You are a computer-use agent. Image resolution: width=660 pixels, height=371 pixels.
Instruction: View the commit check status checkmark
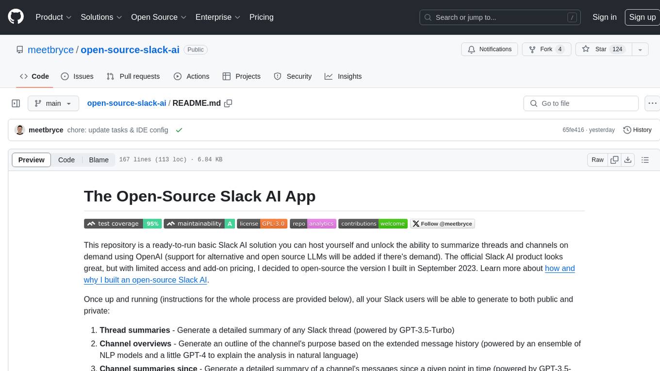(179, 130)
